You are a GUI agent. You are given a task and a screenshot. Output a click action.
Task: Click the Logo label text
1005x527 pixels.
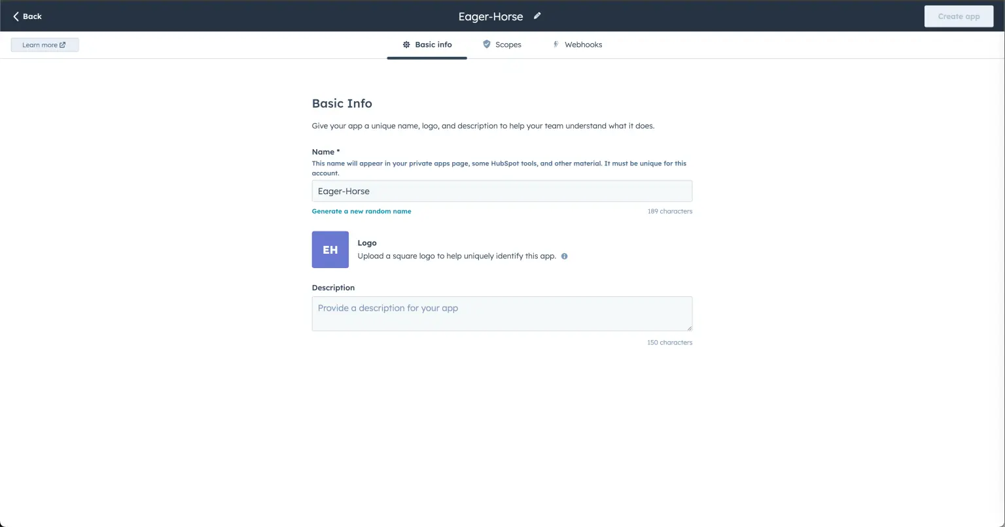pos(367,243)
